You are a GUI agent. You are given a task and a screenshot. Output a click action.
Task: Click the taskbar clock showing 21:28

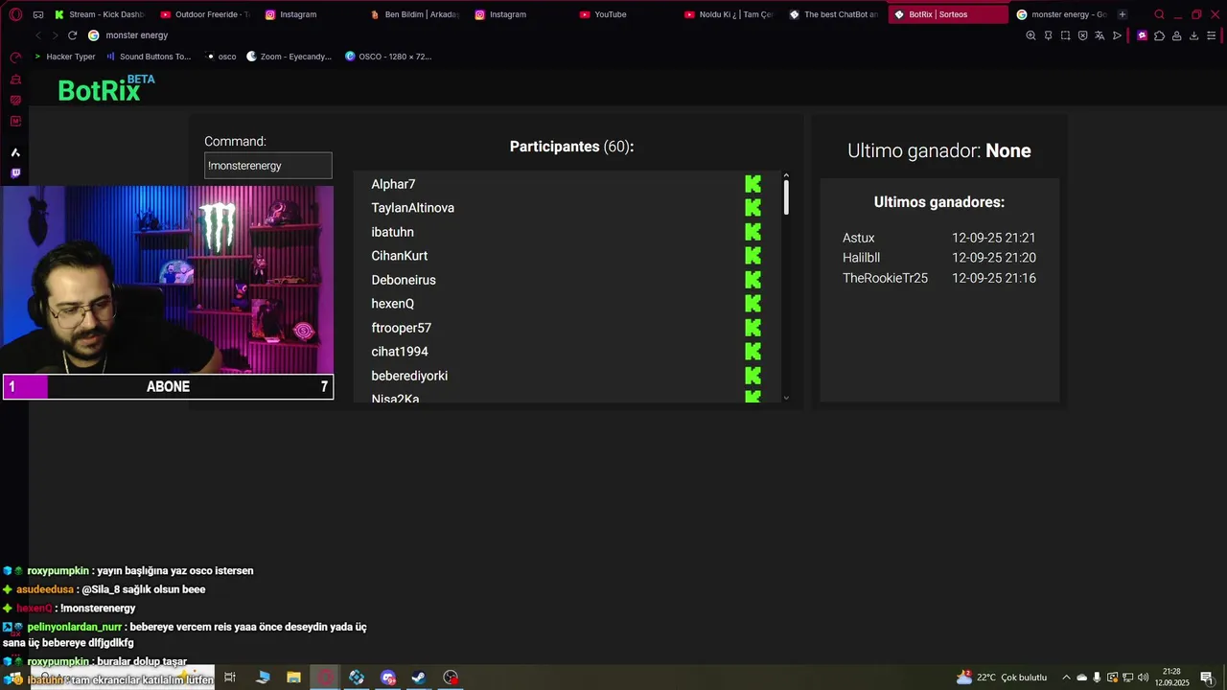click(x=1171, y=678)
